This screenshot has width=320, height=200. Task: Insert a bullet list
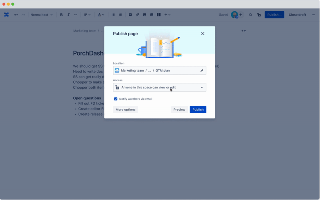point(113,15)
